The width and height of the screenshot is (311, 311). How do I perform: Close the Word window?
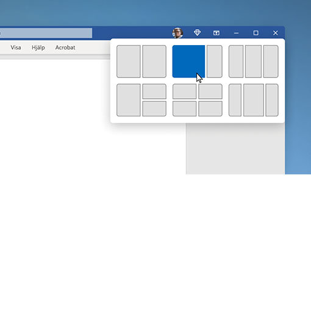[x=276, y=33]
